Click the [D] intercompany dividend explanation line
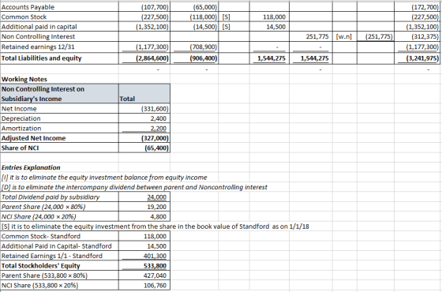The width and height of the screenshot is (442, 292). point(134,187)
